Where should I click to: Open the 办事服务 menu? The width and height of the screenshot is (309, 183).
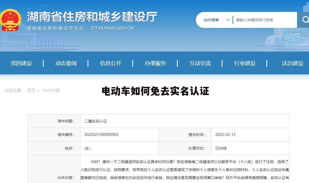pyautogui.click(x=155, y=63)
